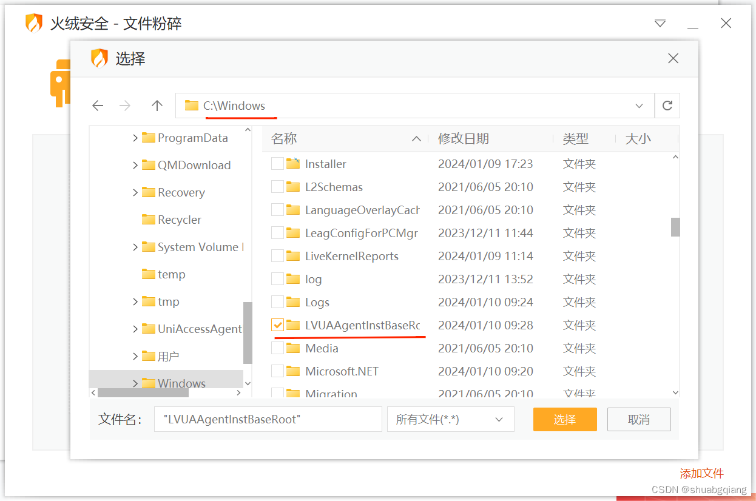Click the back navigation arrow
The height and width of the screenshot is (501, 756).
pos(98,106)
